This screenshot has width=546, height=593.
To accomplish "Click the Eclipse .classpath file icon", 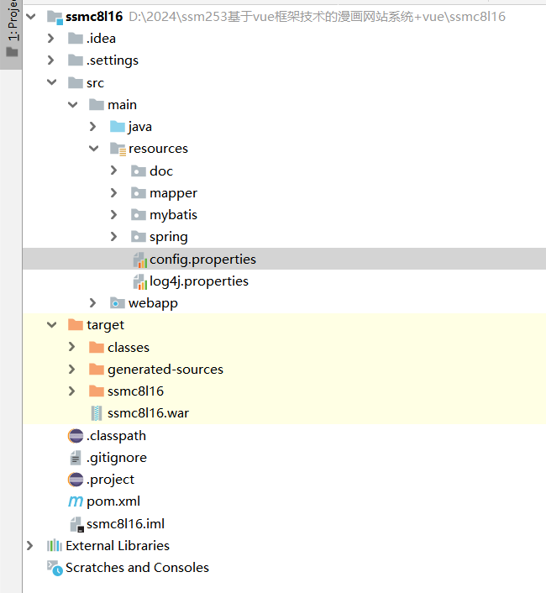I will coord(76,435).
